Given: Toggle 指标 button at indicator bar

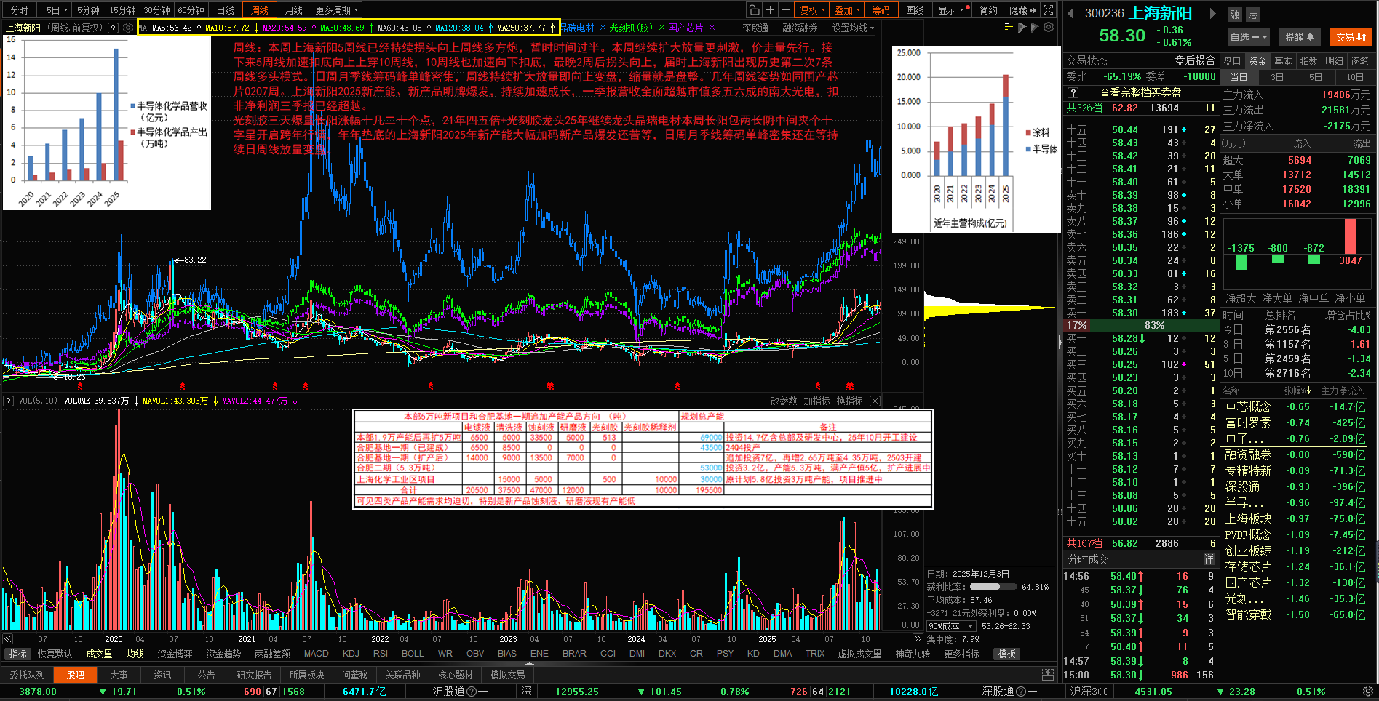Looking at the screenshot, I should pyautogui.click(x=17, y=654).
